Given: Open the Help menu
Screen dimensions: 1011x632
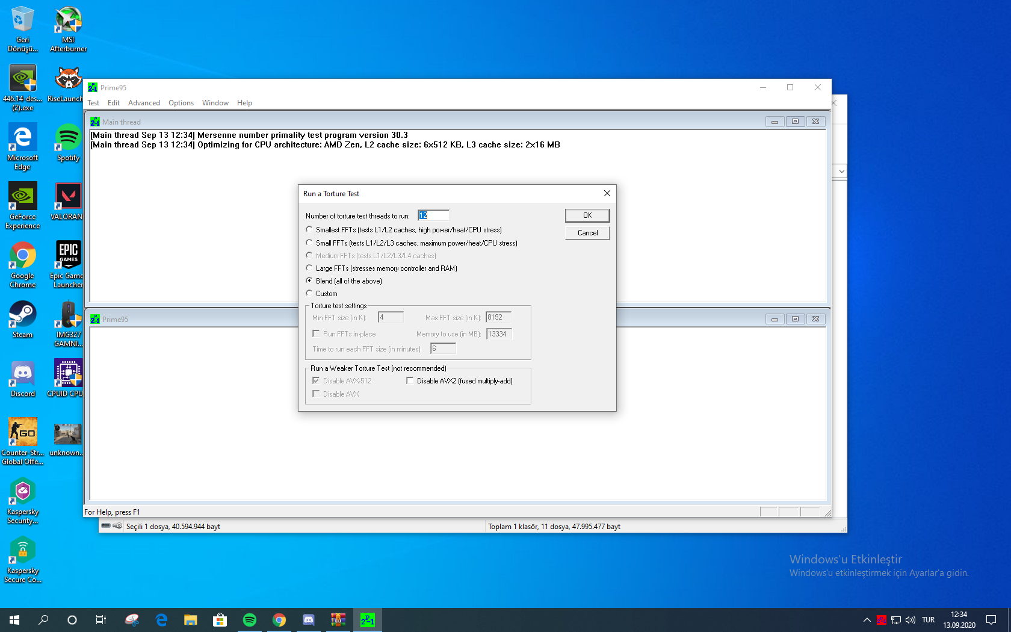Looking at the screenshot, I should (x=244, y=103).
